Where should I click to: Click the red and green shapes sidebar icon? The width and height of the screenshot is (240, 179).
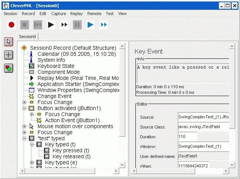pos(9,68)
